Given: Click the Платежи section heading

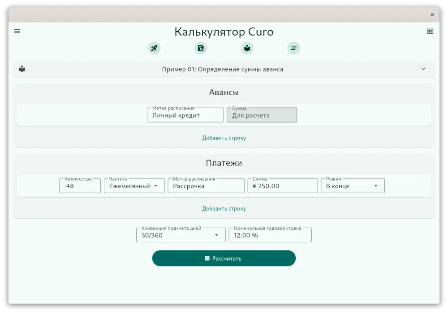Looking at the screenshot, I should coord(224,163).
